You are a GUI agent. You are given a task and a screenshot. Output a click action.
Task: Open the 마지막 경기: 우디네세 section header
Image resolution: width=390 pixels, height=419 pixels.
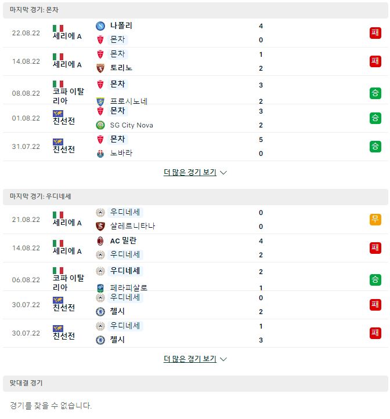coord(196,196)
